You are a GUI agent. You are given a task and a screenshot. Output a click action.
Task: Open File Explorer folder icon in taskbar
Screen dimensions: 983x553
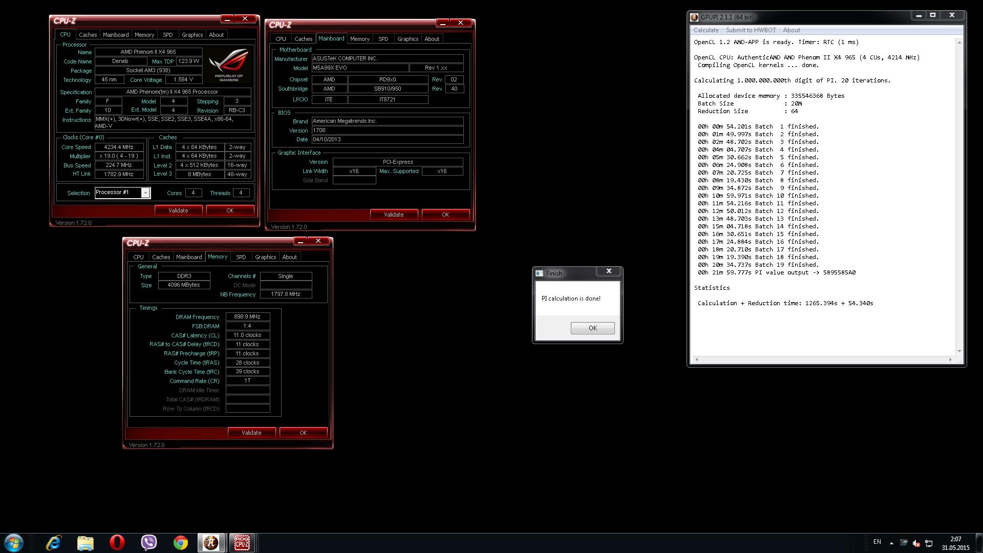(86, 543)
